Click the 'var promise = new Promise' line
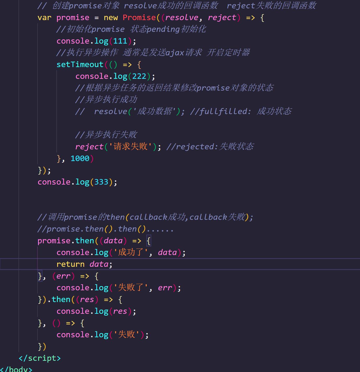 tap(151, 17)
